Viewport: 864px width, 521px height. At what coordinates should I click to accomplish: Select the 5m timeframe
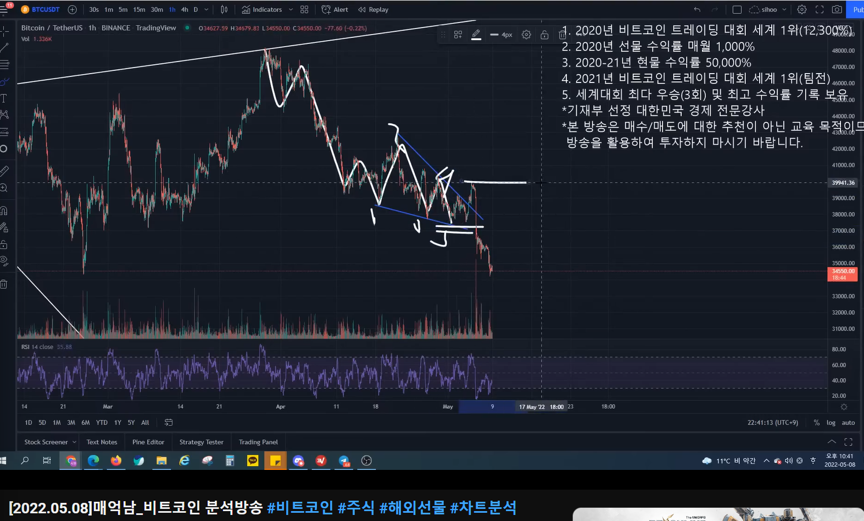(123, 9)
